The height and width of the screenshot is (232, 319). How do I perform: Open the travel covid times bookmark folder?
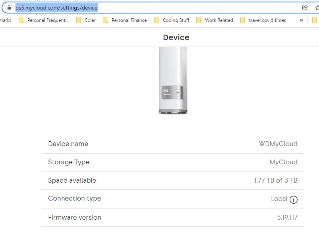(x=263, y=20)
